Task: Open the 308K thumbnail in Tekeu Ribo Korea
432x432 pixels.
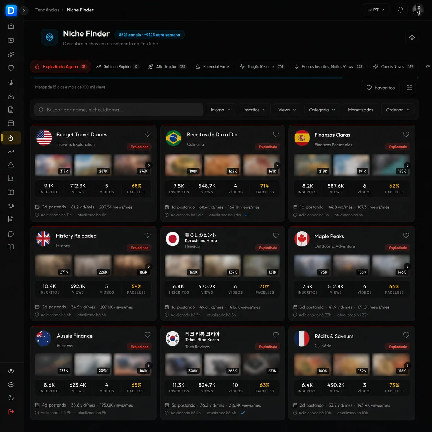Action: [183, 365]
